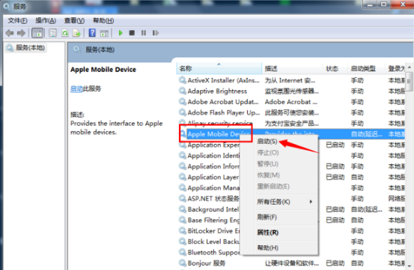Click the Back arrow toolbar icon
The width and height of the screenshot is (414, 270).
pos(10,33)
